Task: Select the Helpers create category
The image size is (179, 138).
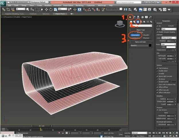Action: tap(144, 22)
